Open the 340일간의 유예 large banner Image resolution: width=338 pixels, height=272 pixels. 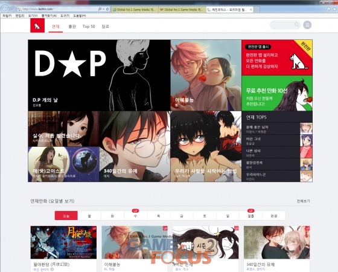click(x=135, y=146)
